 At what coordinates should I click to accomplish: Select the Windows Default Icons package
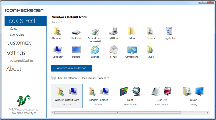[x=67, y=96]
